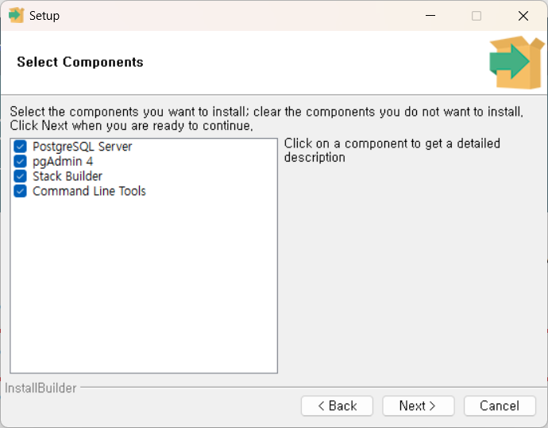Screen dimensions: 548x428
Task: Continue with the Next button
Action: [418, 406]
